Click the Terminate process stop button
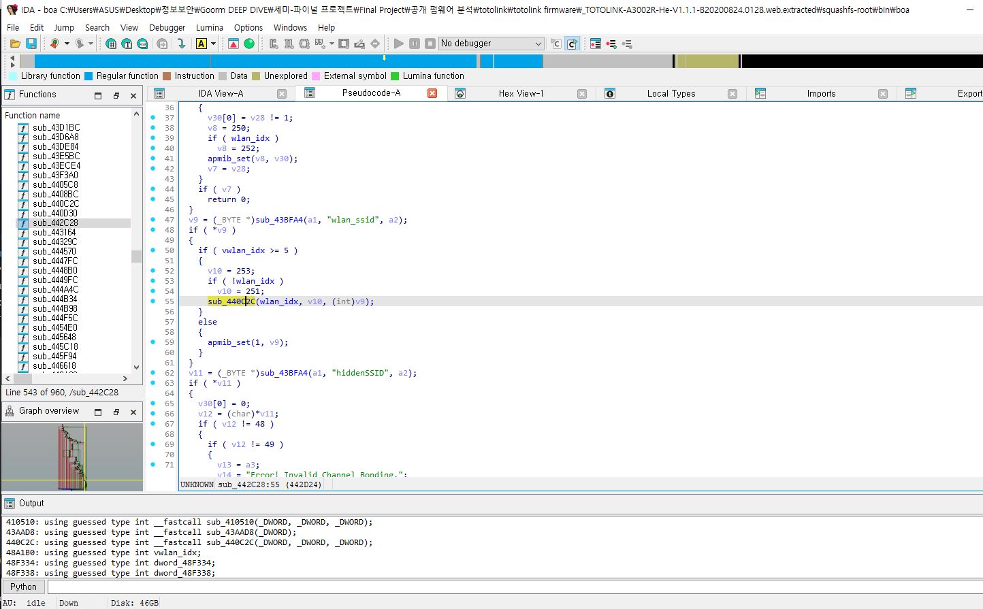Viewport: 983px width, 609px height. pyautogui.click(x=430, y=44)
